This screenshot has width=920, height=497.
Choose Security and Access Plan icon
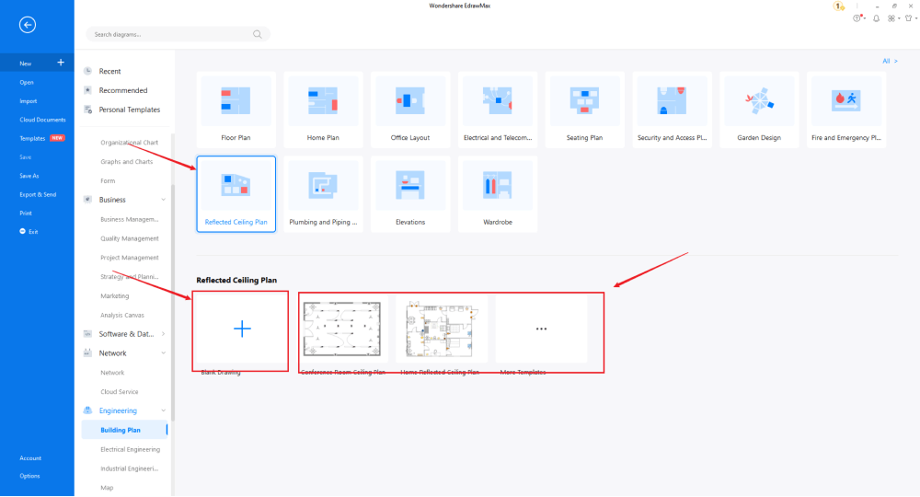pyautogui.click(x=672, y=101)
